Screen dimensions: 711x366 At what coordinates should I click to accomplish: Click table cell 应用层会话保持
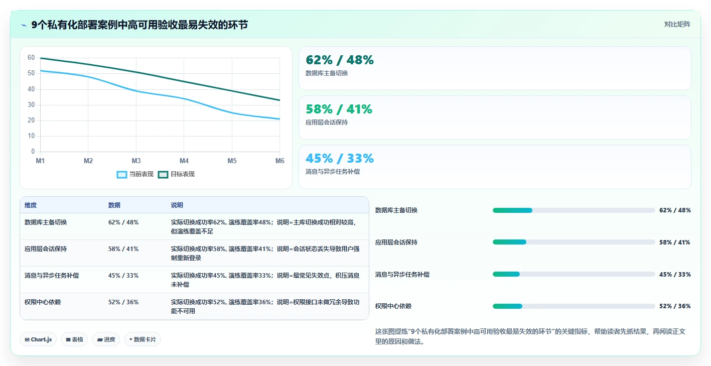pyautogui.click(x=46, y=249)
